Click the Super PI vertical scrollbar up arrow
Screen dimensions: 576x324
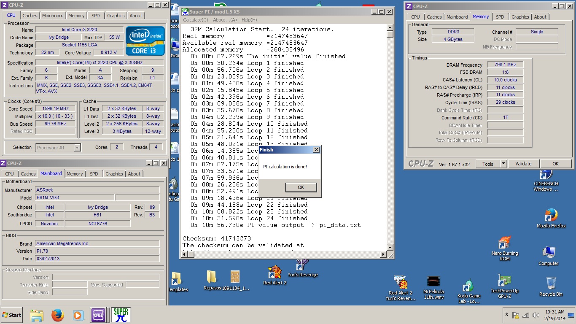pyautogui.click(x=390, y=27)
